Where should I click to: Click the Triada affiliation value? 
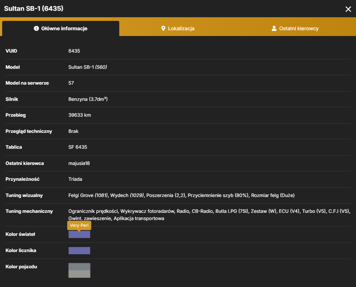[x=75, y=179]
